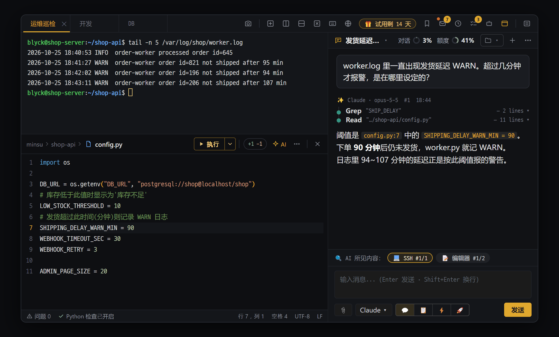559x337 pixels.
Task: Close the 运维巡检 tab
Action: point(64,24)
